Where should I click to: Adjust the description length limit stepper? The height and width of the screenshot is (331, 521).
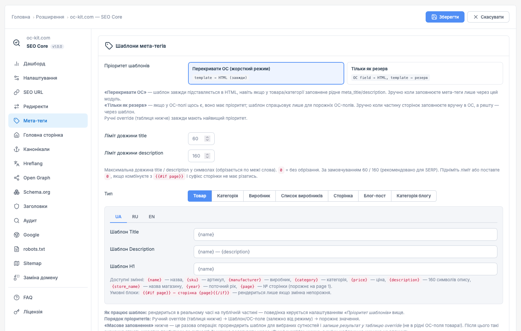click(207, 156)
